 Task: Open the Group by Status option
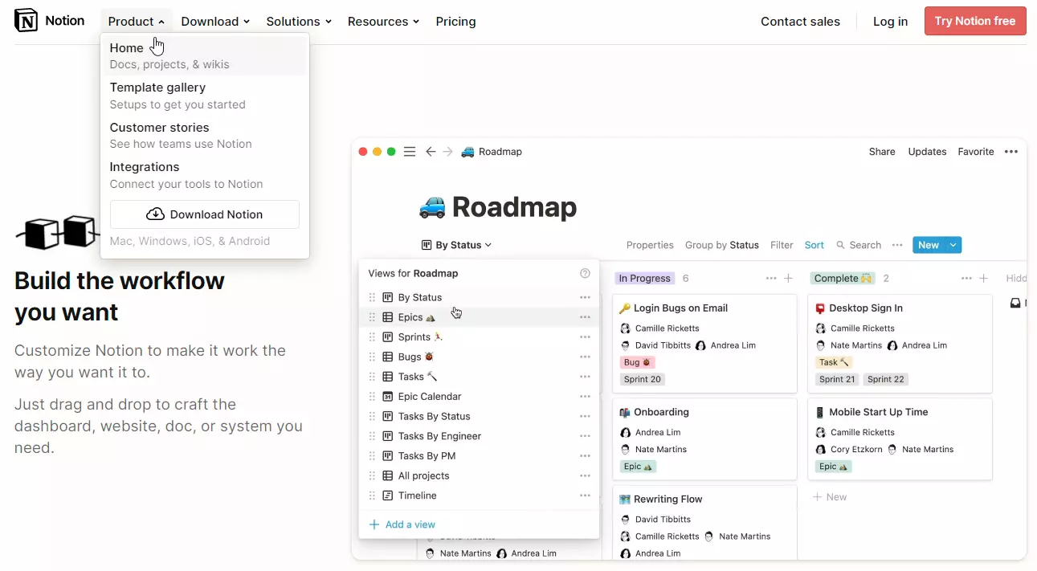click(x=722, y=245)
